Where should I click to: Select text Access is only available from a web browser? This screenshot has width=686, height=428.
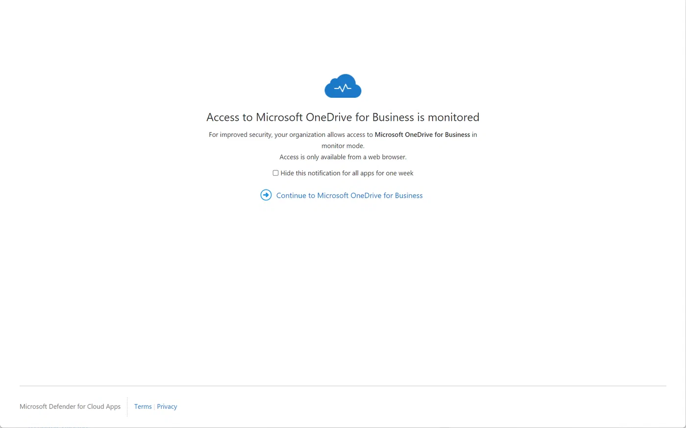343,157
